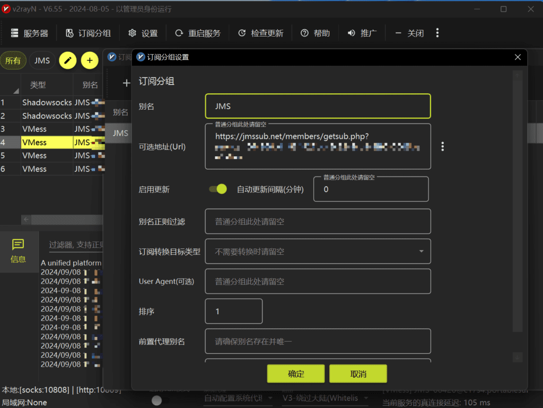Click the yellow pencil edit-group button

coord(68,60)
